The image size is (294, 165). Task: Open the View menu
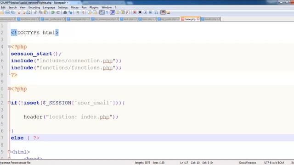click(x=23, y=7)
